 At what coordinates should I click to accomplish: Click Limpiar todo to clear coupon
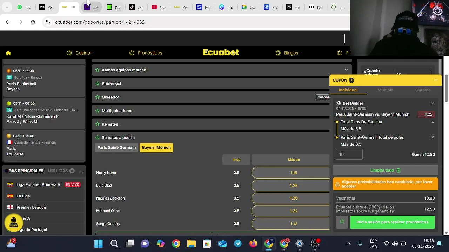(x=385, y=170)
